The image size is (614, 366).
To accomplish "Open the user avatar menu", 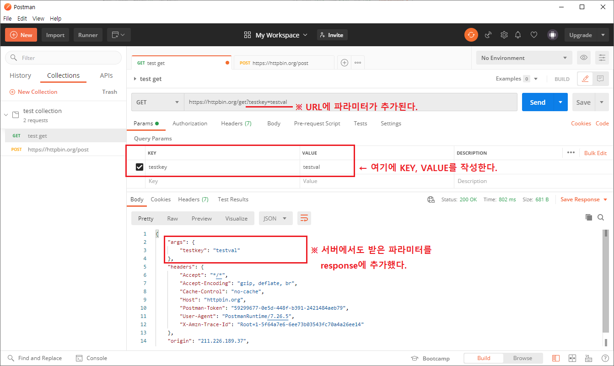I will pyautogui.click(x=552, y=35).
